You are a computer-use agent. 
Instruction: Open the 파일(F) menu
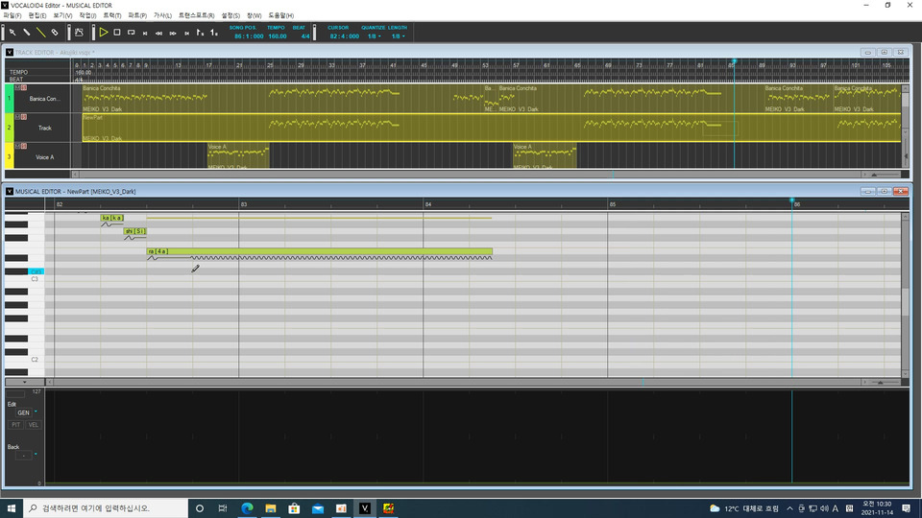[x=12, y=16]
